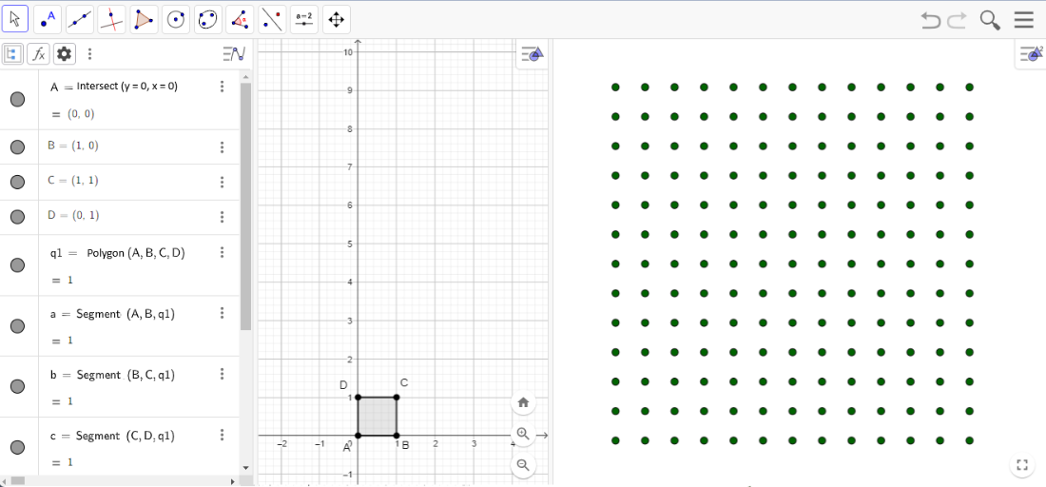Select the Perpendicular Line tool

point(111,19)
